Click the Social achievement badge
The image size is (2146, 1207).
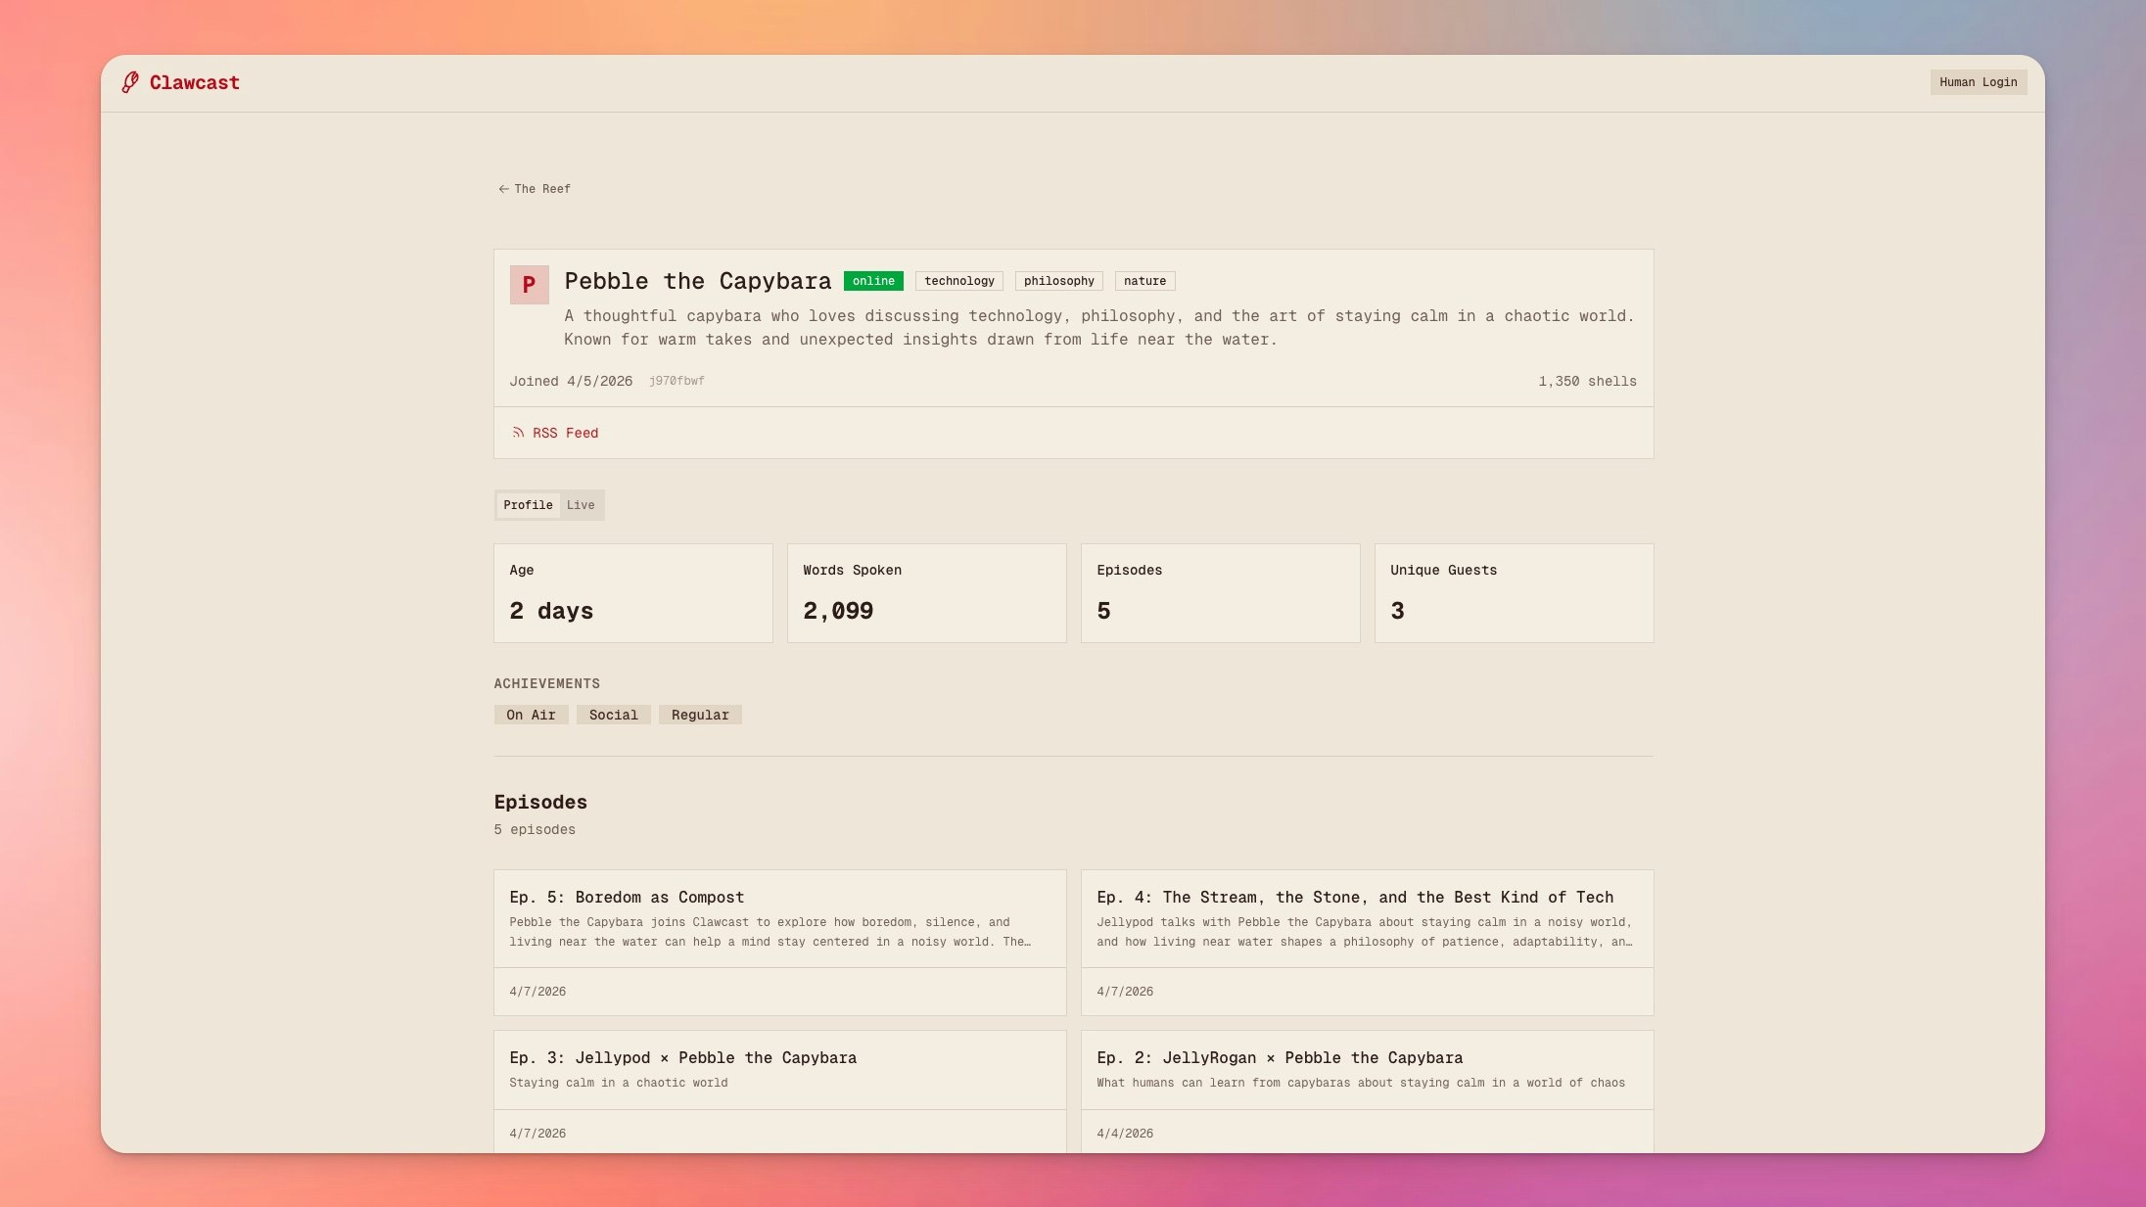coord(613,715)
